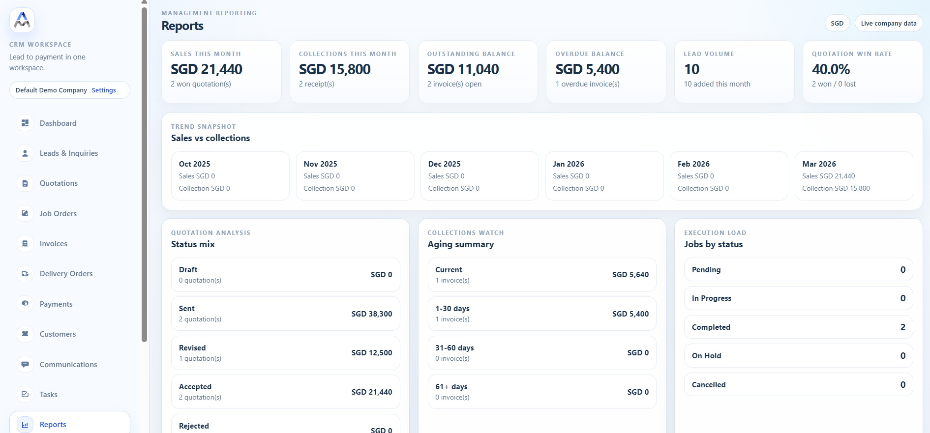Image resolution: width=930 pixels, height=433 pixels.
Task: Open company Settings link
Action: (104, 90)
